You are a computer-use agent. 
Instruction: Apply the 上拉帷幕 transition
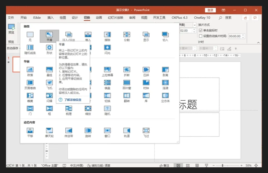pyautogui.click(x=107, y=71)
